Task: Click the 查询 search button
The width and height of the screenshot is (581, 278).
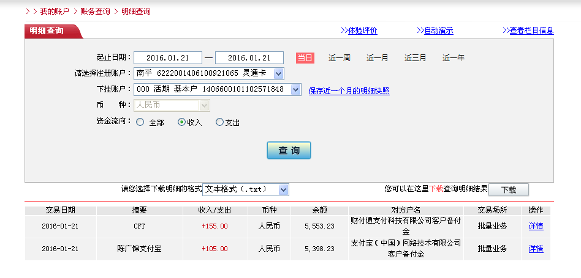Action: (289, 150)
